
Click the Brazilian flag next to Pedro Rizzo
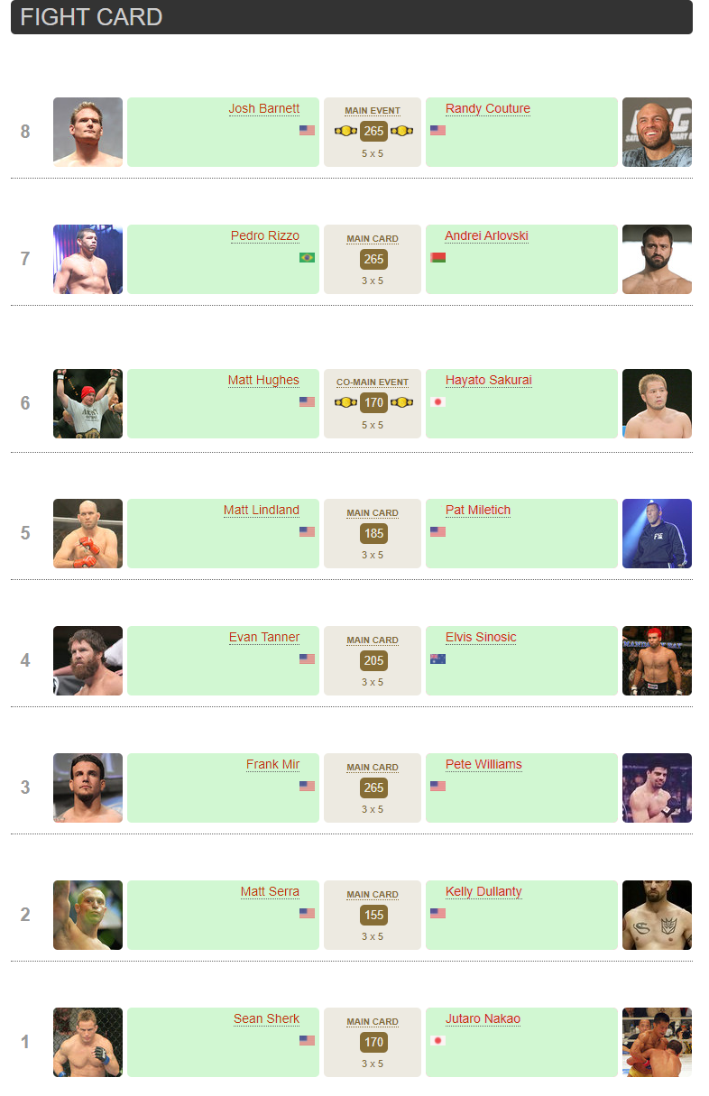(x=307, y=257)
